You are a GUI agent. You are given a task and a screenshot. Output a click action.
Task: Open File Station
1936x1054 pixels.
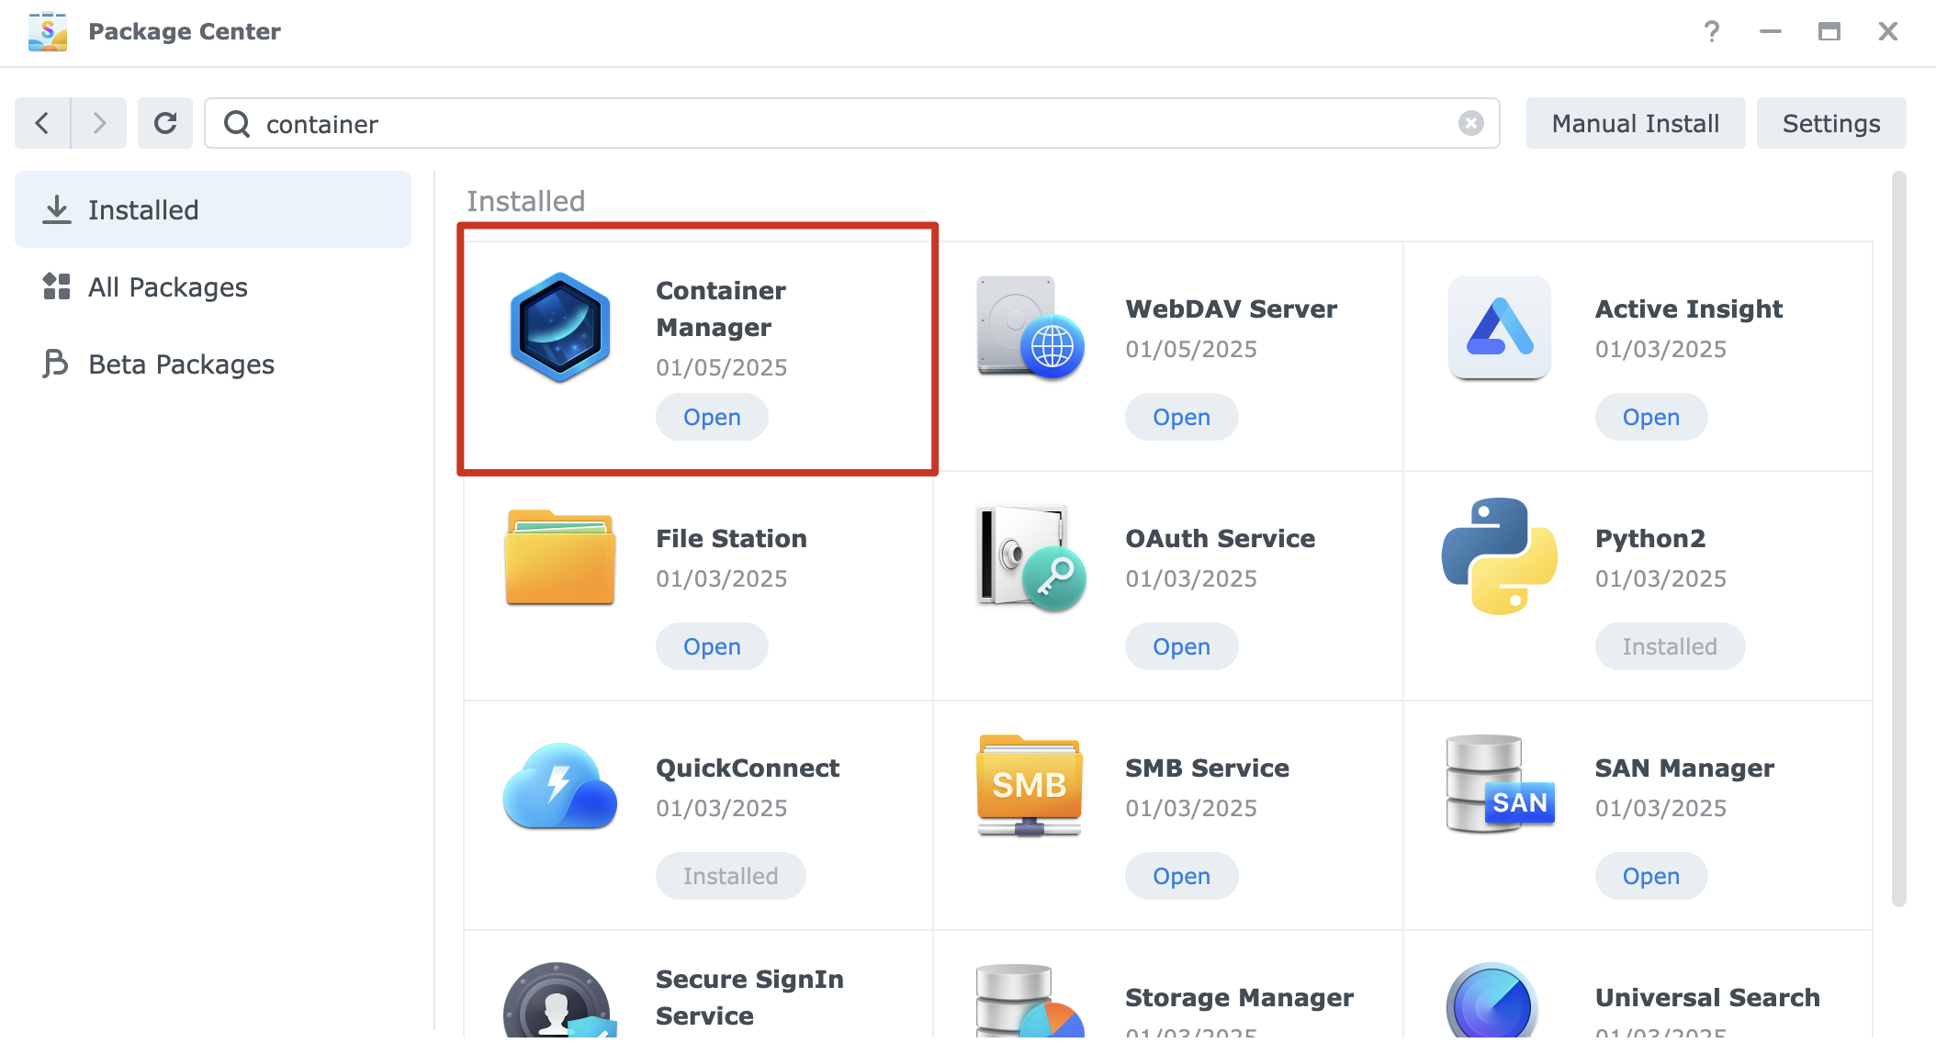(712, 646)
